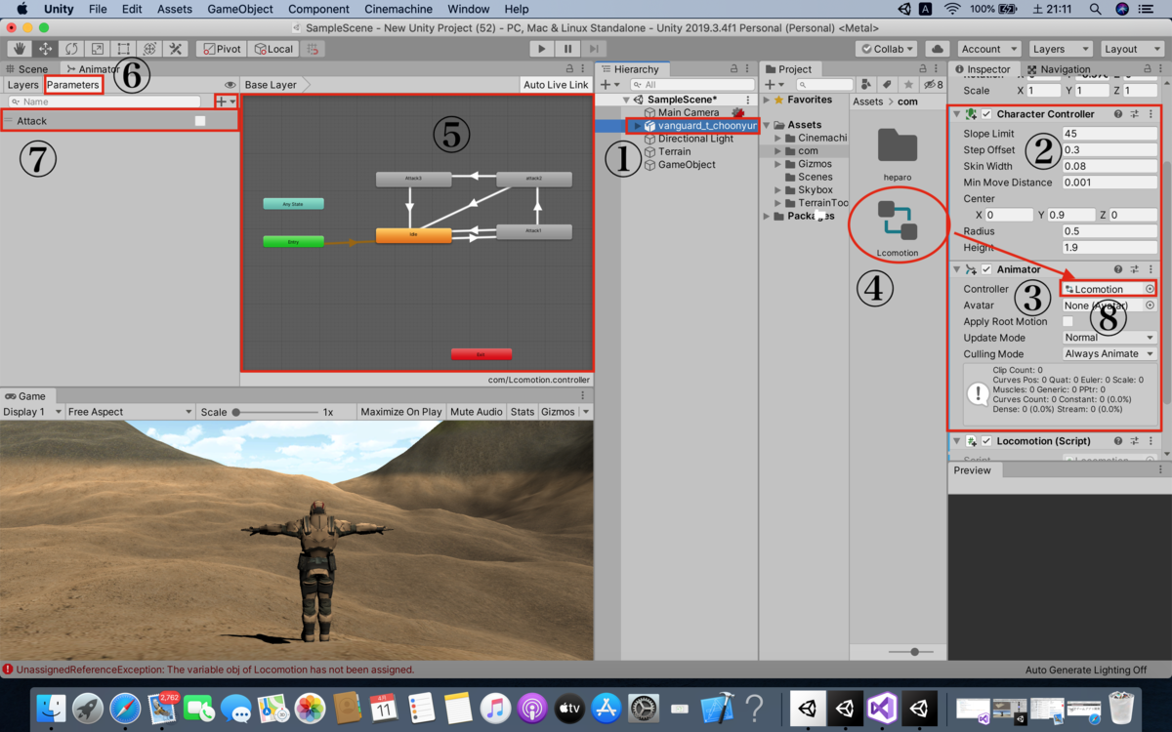
Task: Select the Hand tool in toolbar
Action: pos(19,49)
